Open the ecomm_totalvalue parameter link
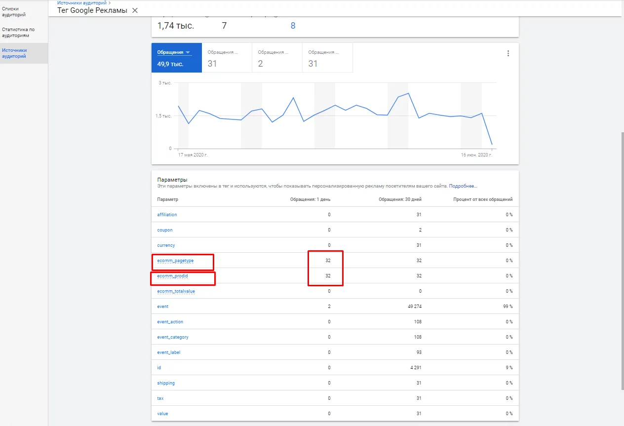This screenshot has width=624, height=426. (176, 291)
